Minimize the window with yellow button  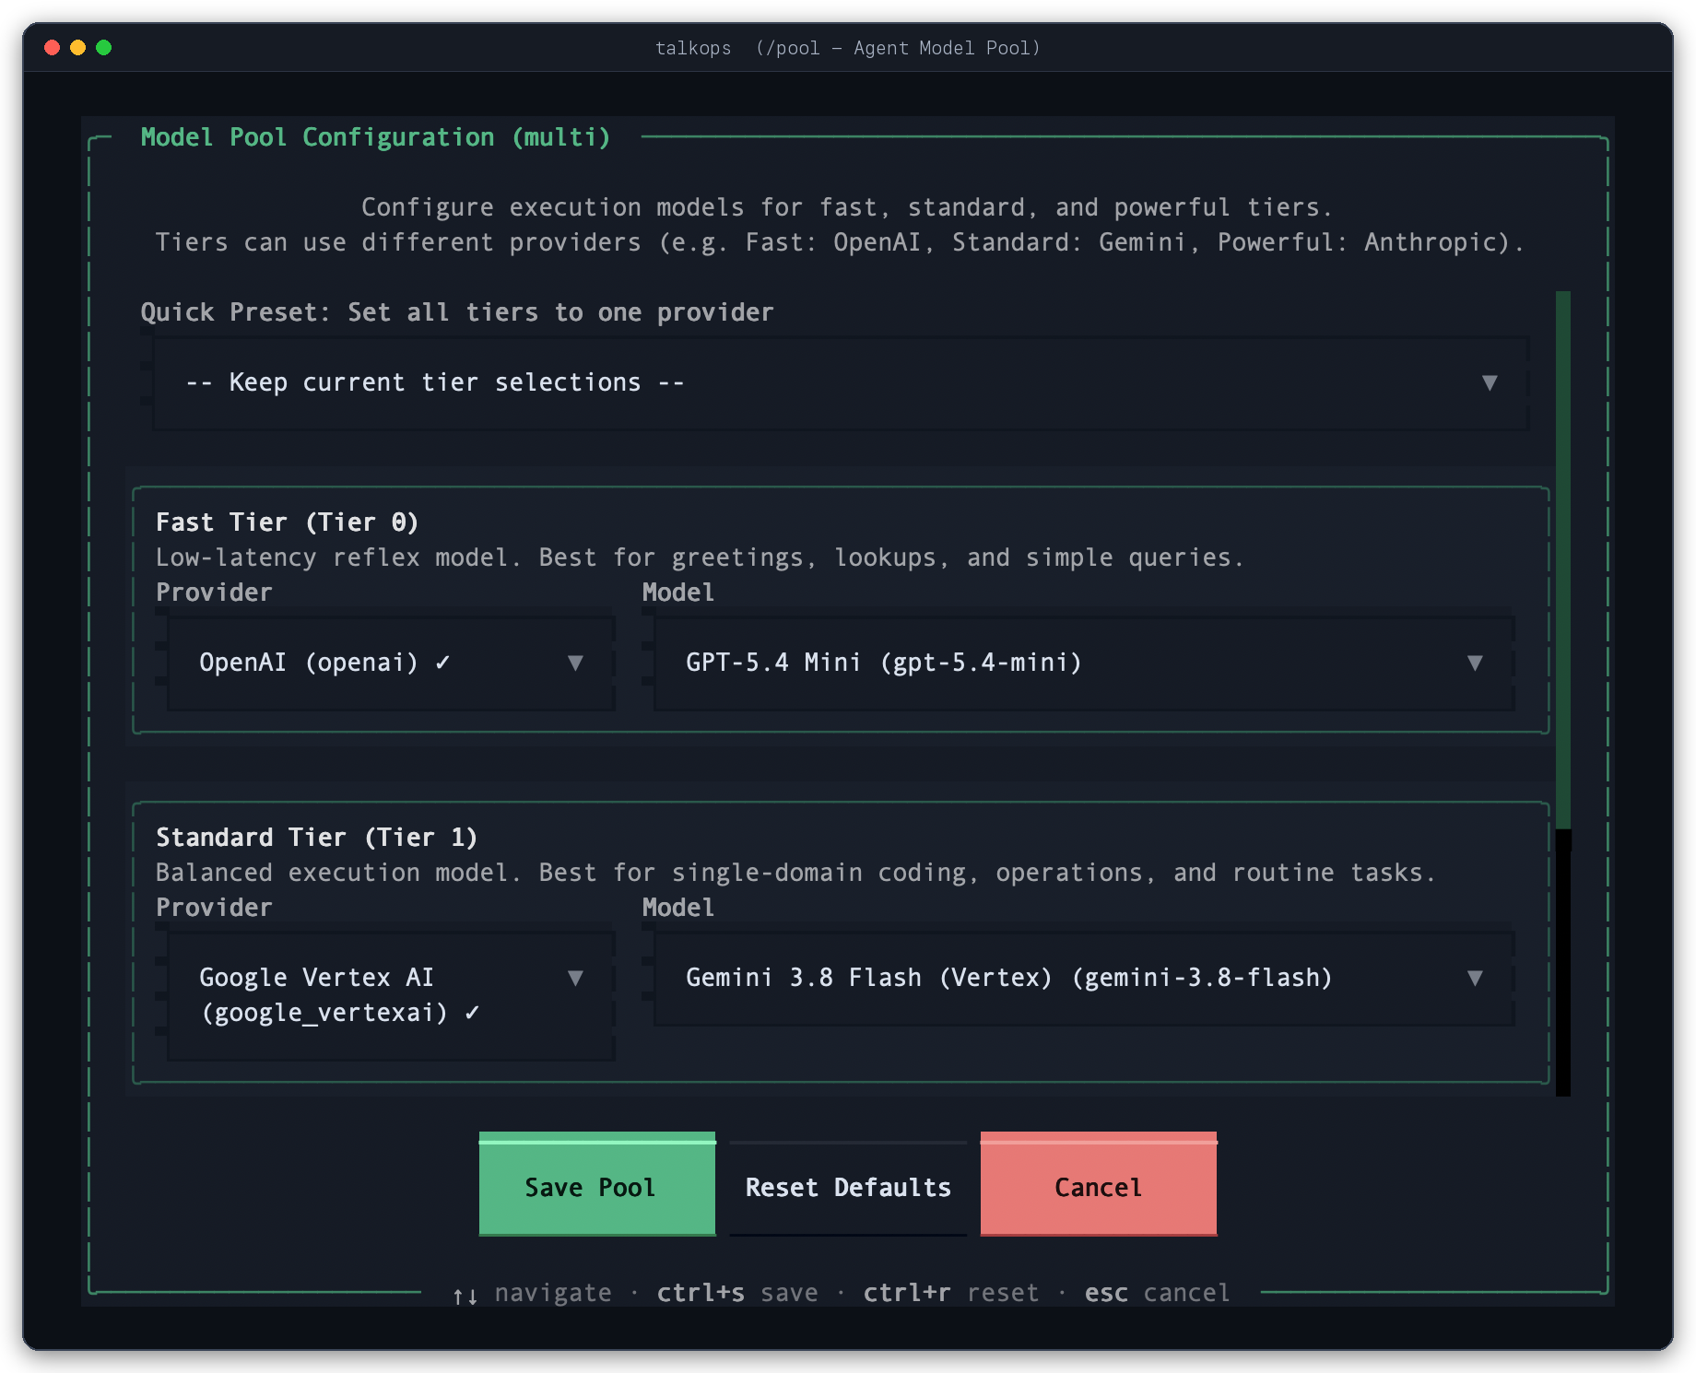pos(78,47)
